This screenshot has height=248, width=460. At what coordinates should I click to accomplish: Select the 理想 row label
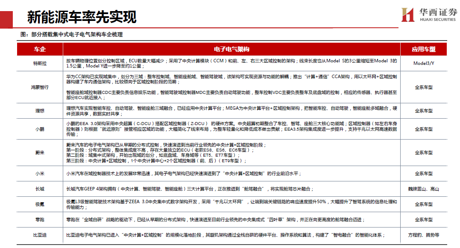[40, 111]
